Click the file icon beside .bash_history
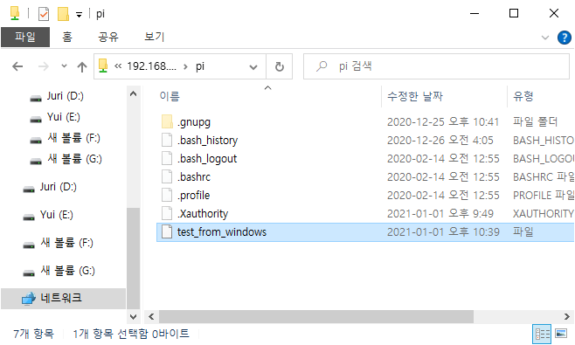575x345 pixels. point(167,140)
